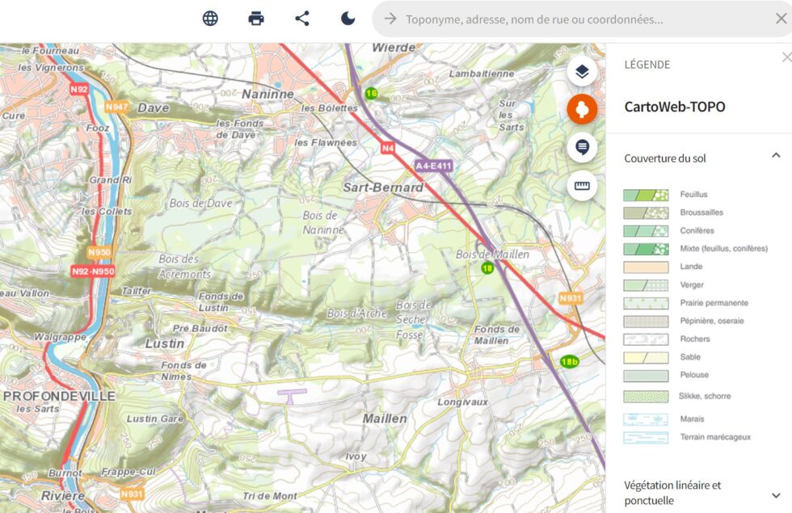Screen dimensions: 792x513
Task: Click the Pépinière, oseraie swatch
Action: (646, 322)
